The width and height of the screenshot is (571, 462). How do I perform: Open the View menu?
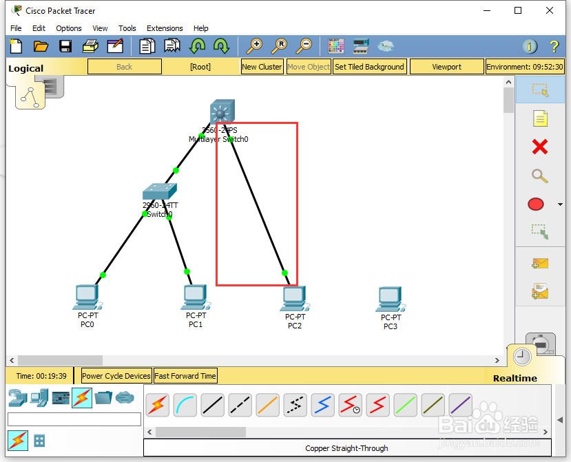coord(100,28)
